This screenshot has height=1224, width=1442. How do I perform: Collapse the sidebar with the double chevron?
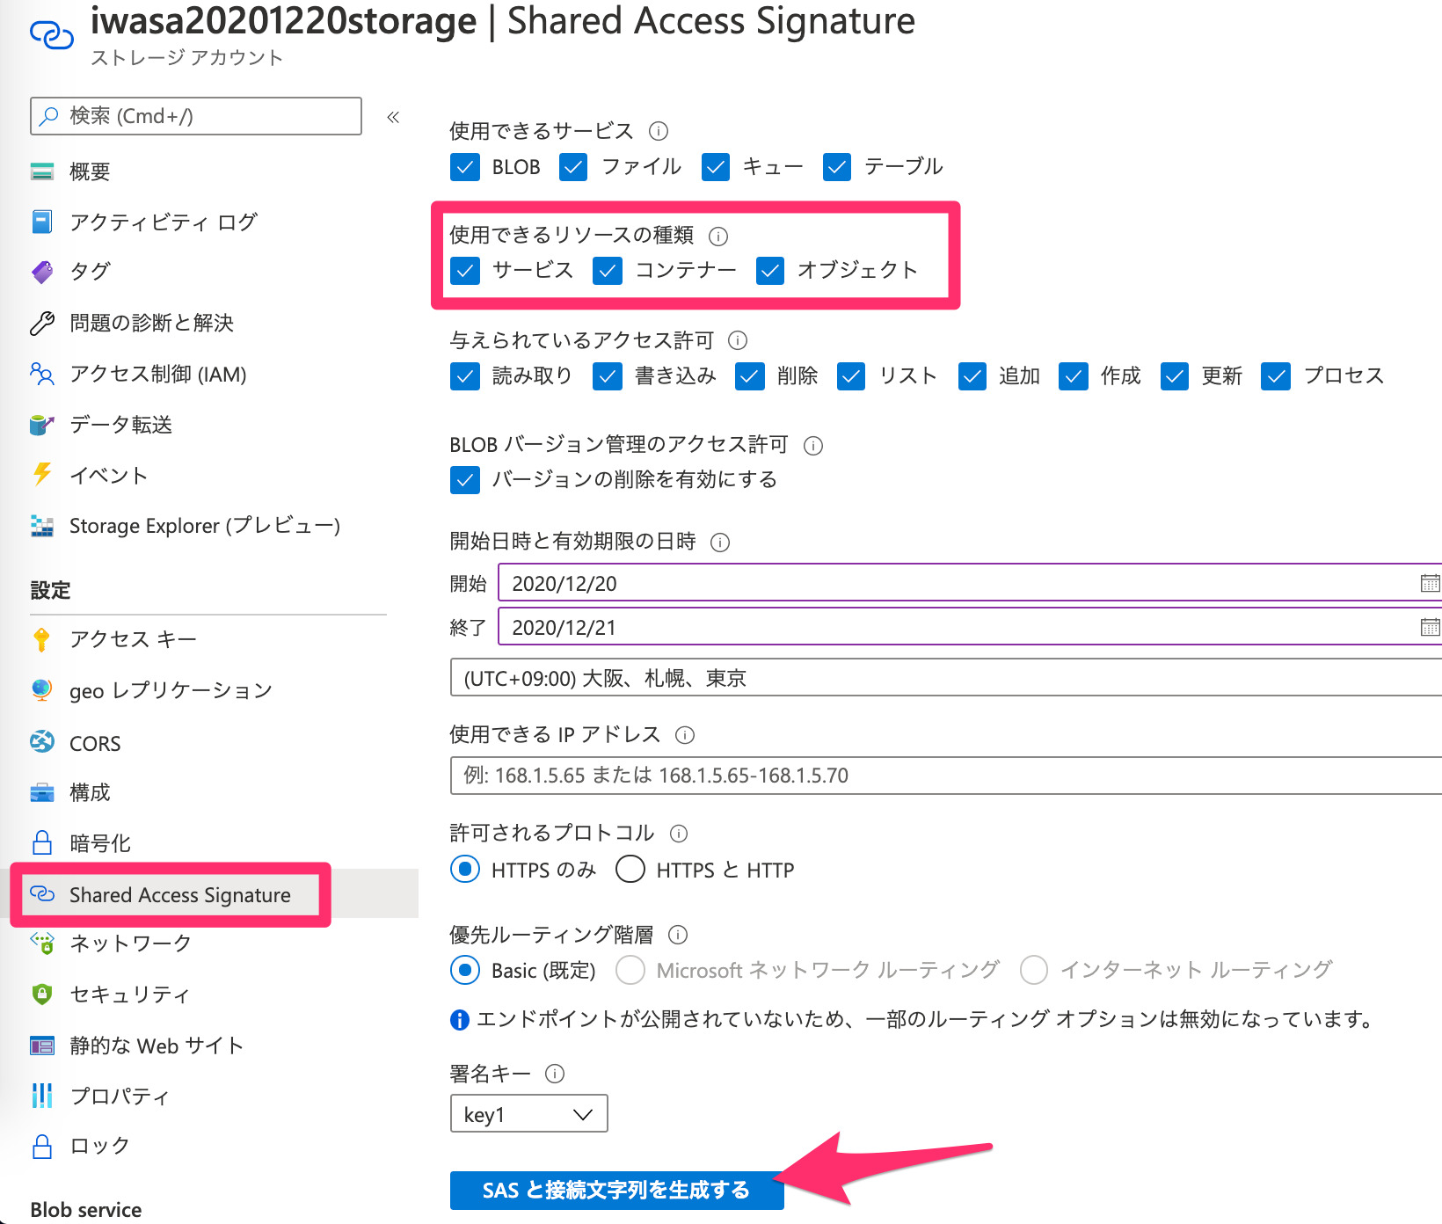pyautogui.click(x=393, y=117)
